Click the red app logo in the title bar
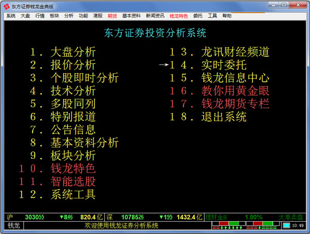Screen dimensions: 310x234 click(7, 7)
